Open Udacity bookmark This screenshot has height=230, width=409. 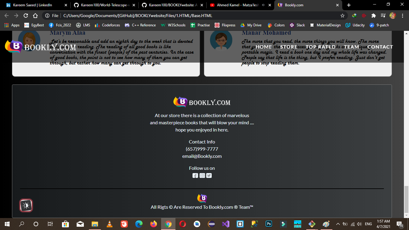coord(355,25)
